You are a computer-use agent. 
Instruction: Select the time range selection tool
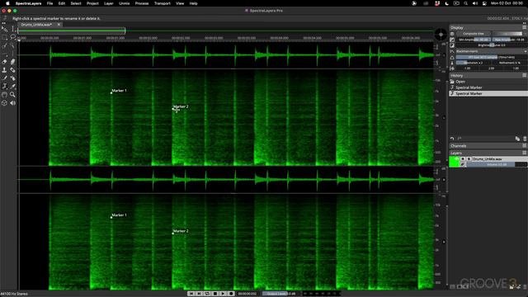click(13, 30)
